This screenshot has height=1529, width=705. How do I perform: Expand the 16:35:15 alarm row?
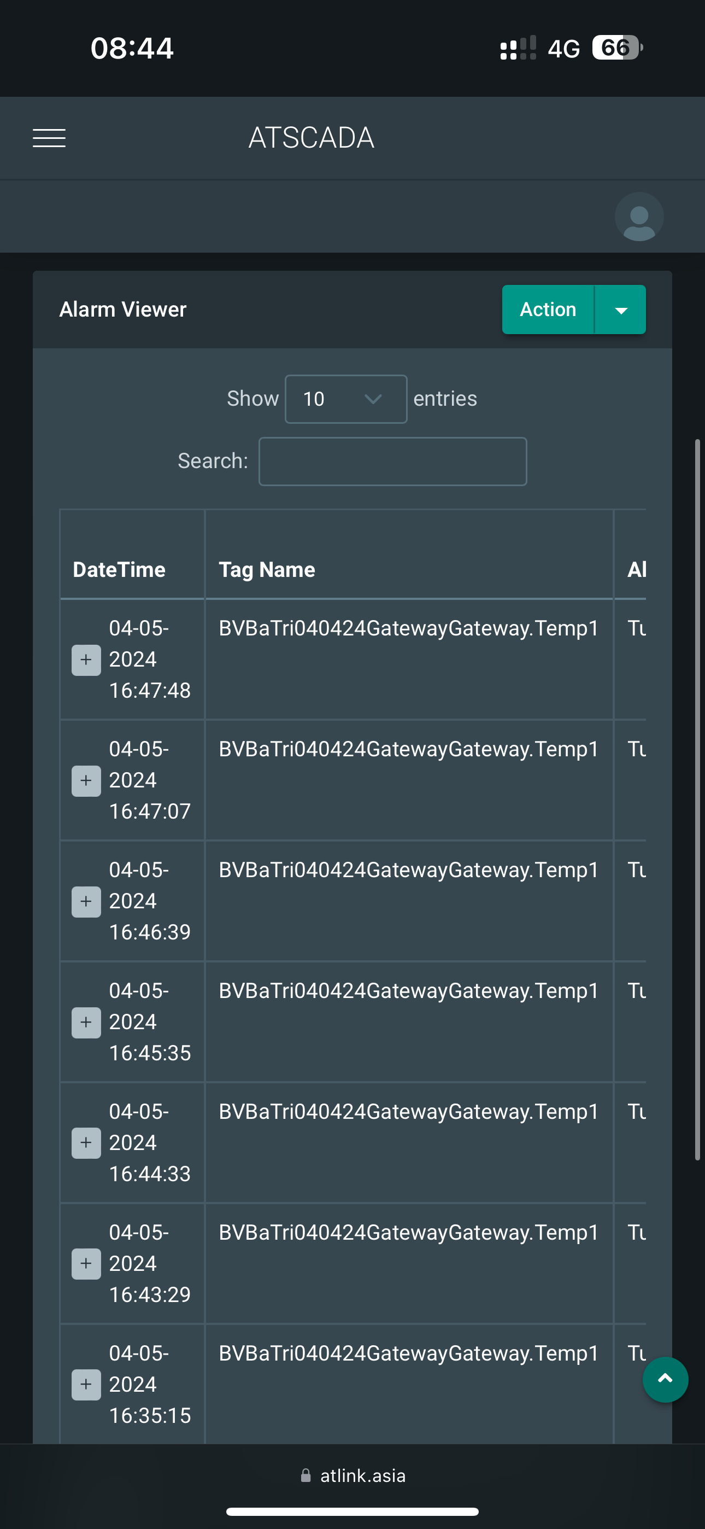click(86, 1385)
